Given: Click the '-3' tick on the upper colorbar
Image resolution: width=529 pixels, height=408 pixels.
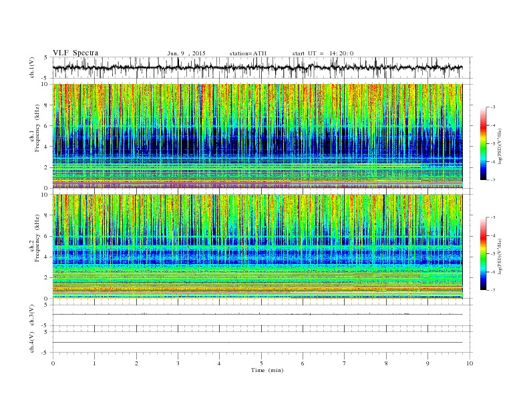Looking at the screenshot, I should click(493, 107).
